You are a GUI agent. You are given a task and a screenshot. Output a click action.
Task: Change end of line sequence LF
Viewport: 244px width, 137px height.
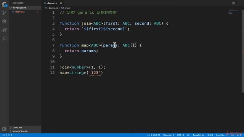[188, 135]
